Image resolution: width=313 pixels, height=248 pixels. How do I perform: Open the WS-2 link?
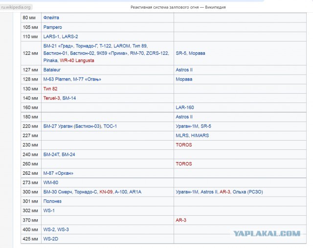(49, 229)
